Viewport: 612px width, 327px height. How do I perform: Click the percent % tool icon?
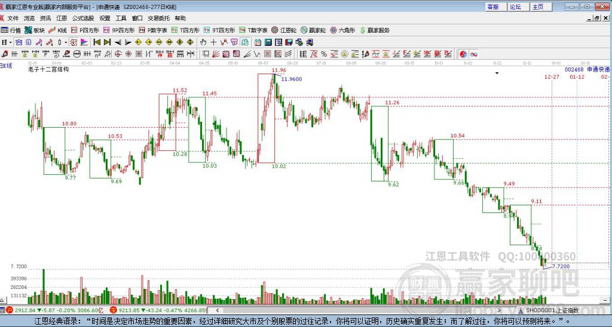click(x=324, y=54)
